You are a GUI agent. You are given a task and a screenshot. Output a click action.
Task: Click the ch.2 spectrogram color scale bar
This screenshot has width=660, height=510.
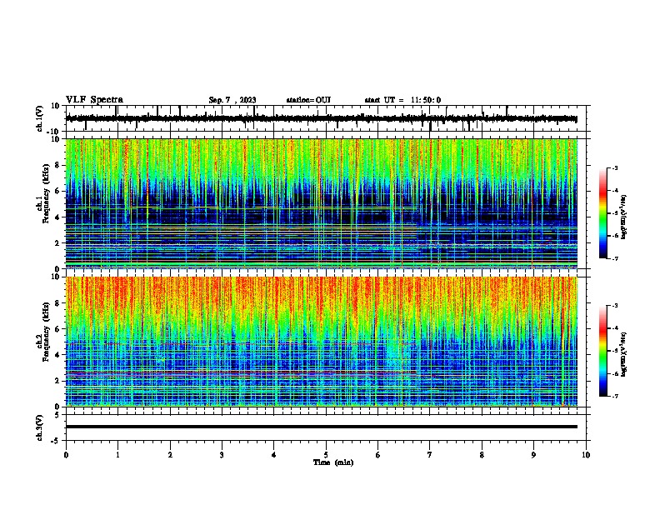(603, 351)
